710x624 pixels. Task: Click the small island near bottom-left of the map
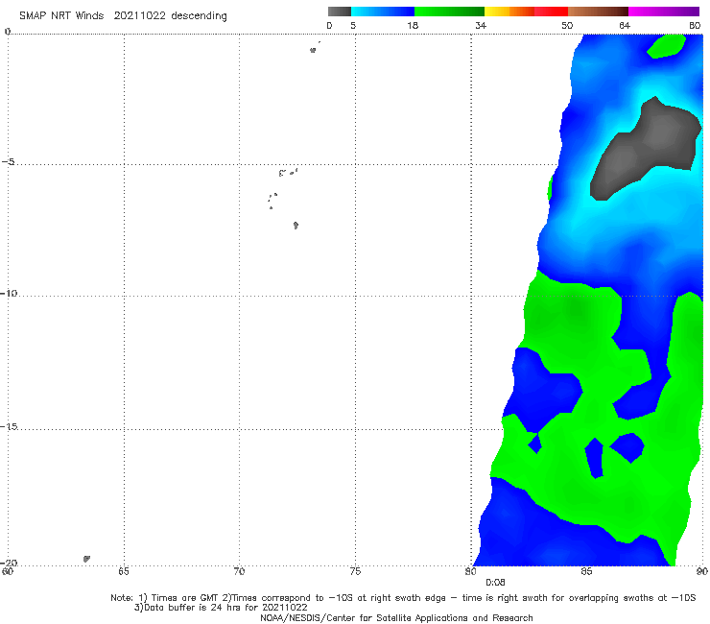86,559
